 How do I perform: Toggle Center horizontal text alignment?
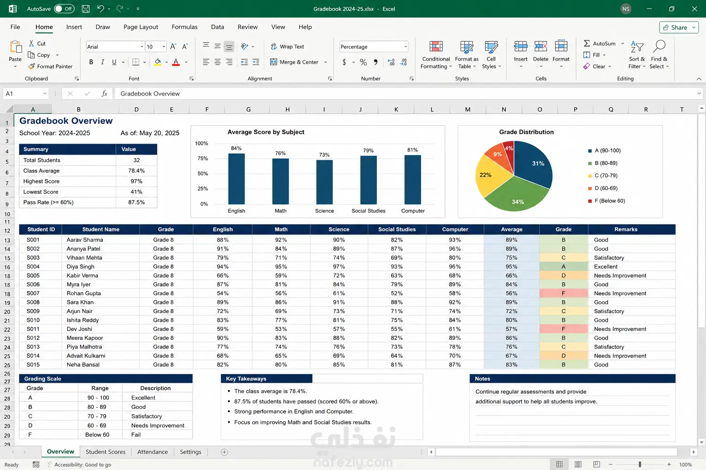[x=217, y=62]
